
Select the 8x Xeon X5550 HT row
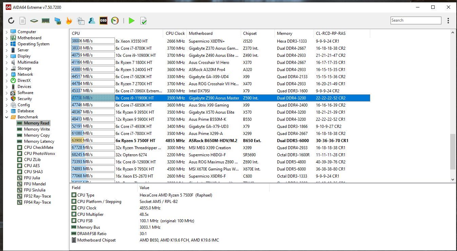(x=220, y=41)
